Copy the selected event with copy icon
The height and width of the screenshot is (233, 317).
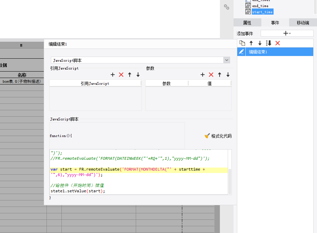point(242,43)
